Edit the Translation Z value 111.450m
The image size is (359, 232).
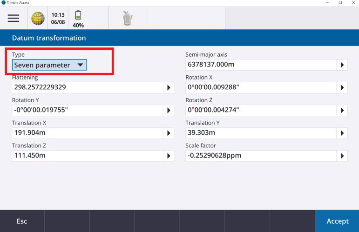[88, 156]
